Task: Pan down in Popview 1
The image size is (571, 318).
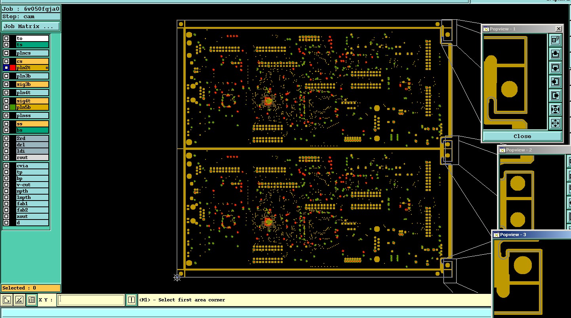Action: (555, 67)
